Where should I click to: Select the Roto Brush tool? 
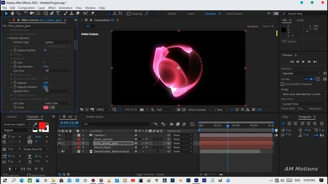tap(86, 14)
